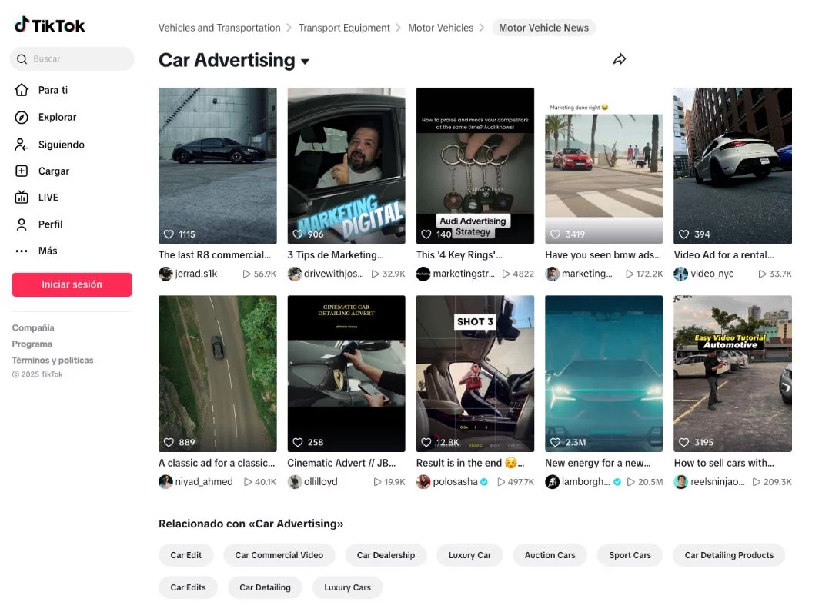This screenshot has width=822, height=615.
Task: Click the TikTok logo icon
Action: (x=22, y=25)
